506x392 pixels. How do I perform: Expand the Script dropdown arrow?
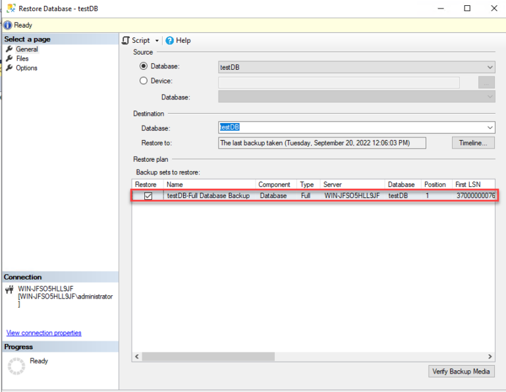(157, 41)
